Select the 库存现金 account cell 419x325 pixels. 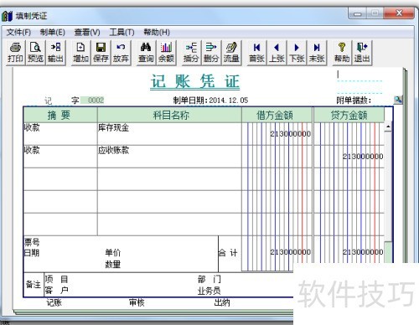pyautogui.click(x=169, y=134)
